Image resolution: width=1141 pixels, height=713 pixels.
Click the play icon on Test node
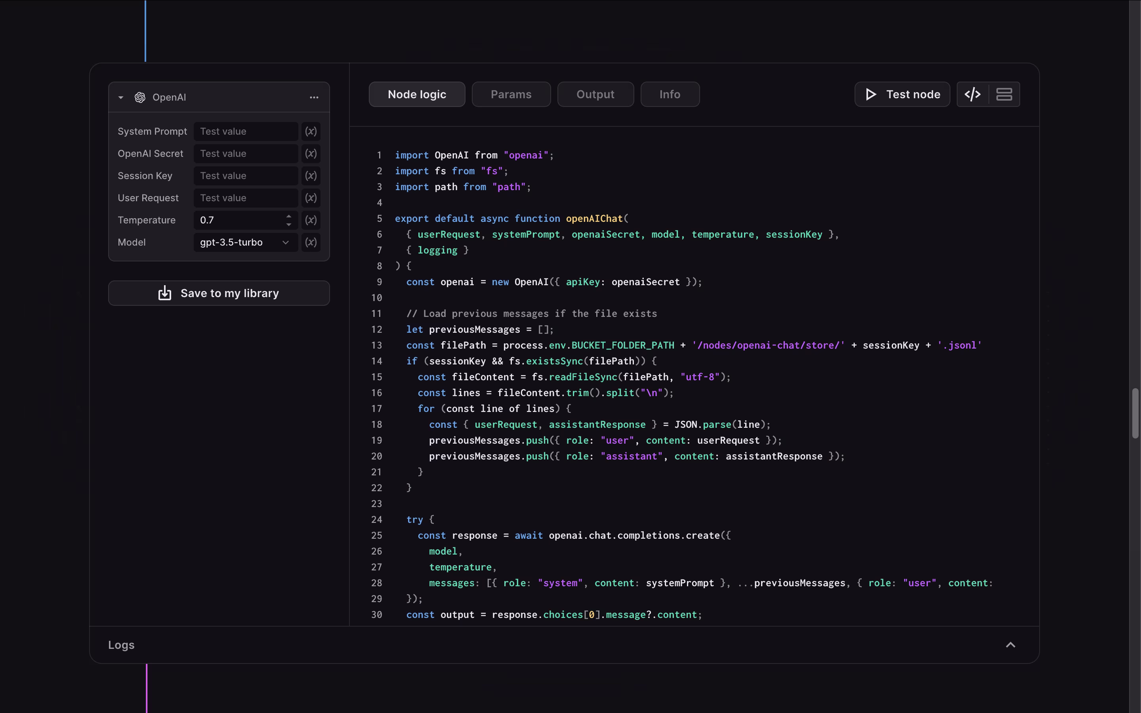click(x=871, y=94)
